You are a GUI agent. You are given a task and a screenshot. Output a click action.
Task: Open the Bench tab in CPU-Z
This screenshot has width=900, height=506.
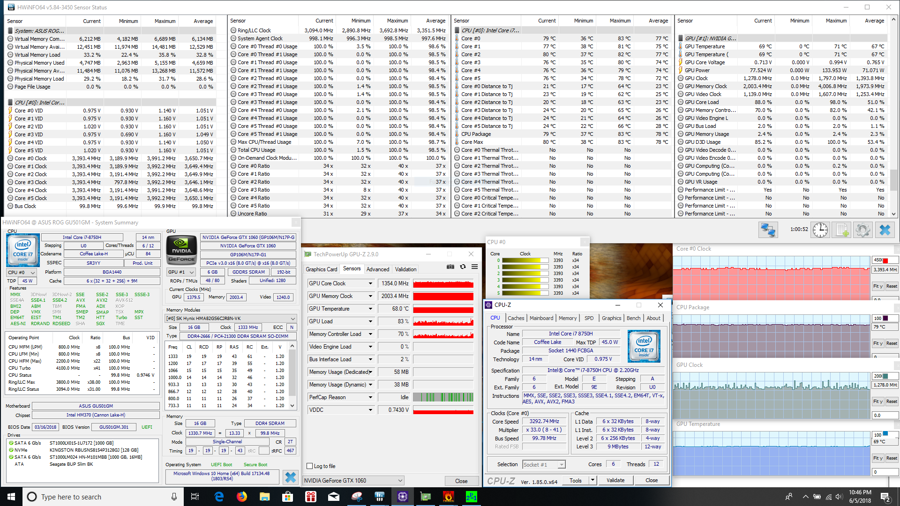point(633,318)
